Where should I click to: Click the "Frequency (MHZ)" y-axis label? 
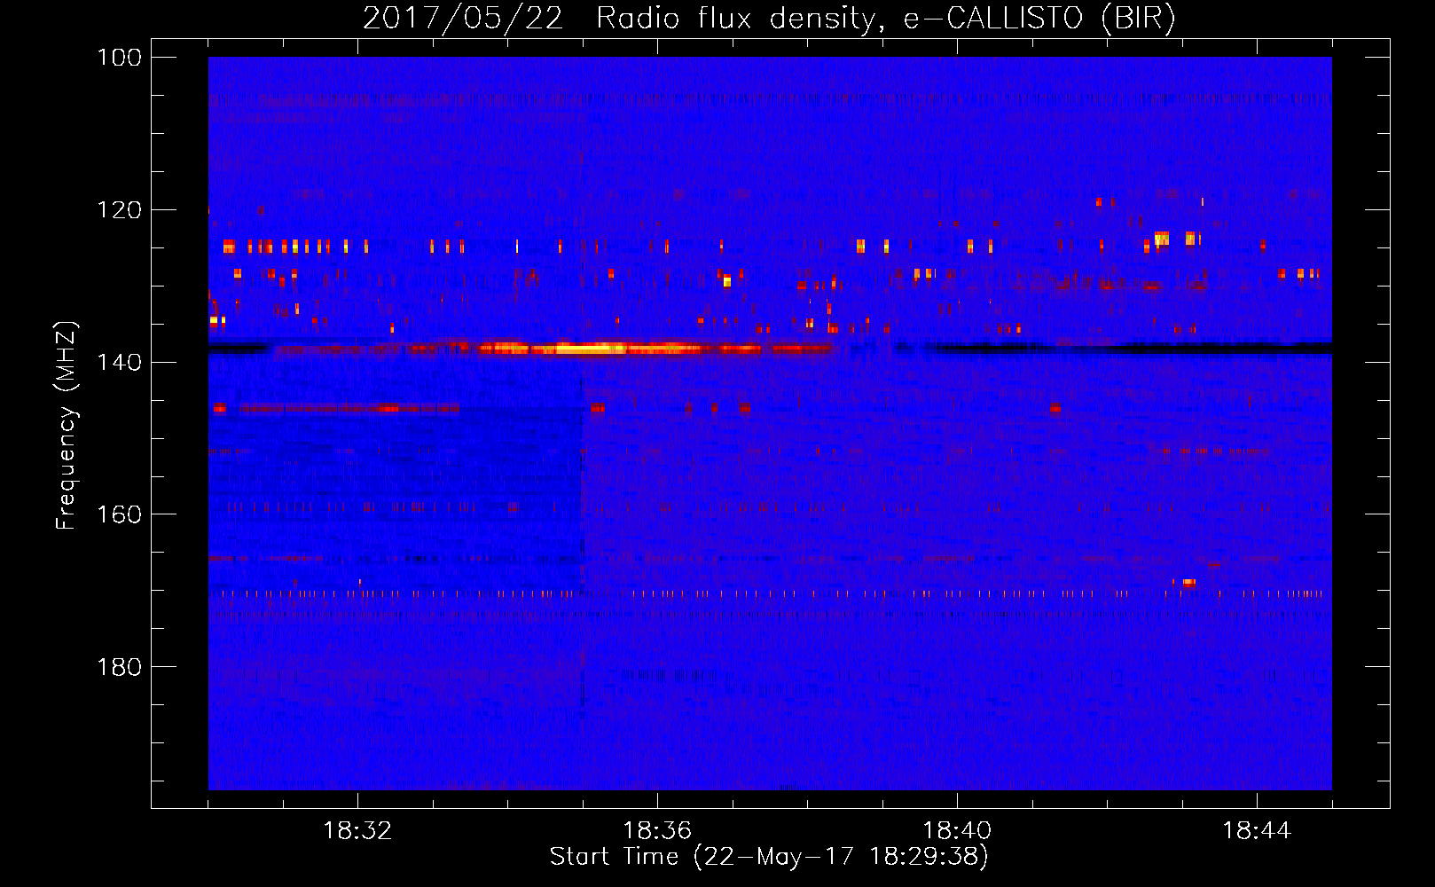67,425
